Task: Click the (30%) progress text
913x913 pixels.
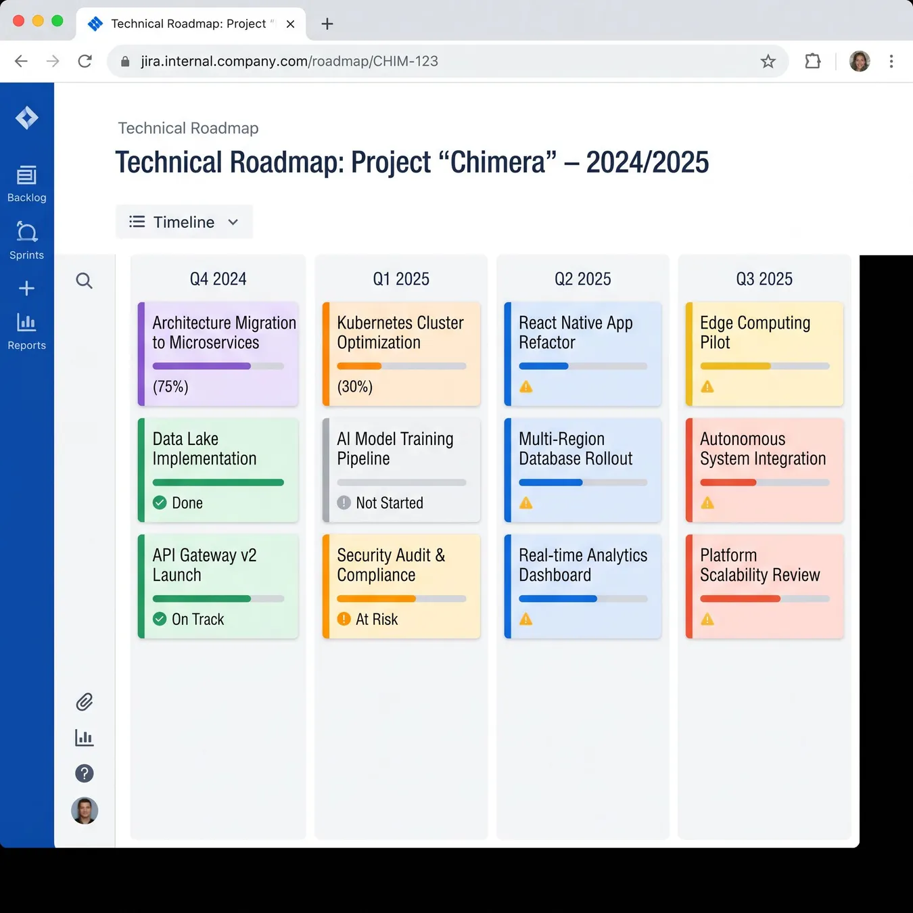Action: (355, 387)
